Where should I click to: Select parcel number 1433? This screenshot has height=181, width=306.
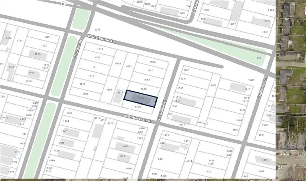[69, 113]
